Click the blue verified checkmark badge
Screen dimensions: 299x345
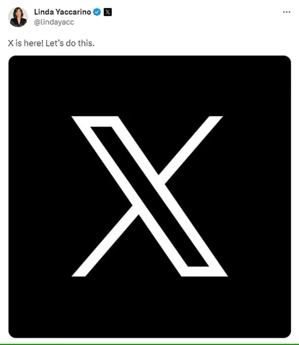click(x=97, y=12)
